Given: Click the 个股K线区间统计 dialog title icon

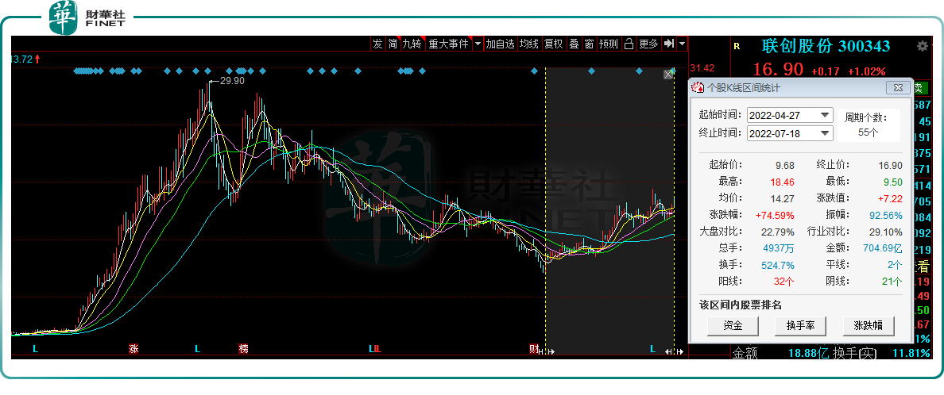Looking at the screenshot, I should point(698,88).
